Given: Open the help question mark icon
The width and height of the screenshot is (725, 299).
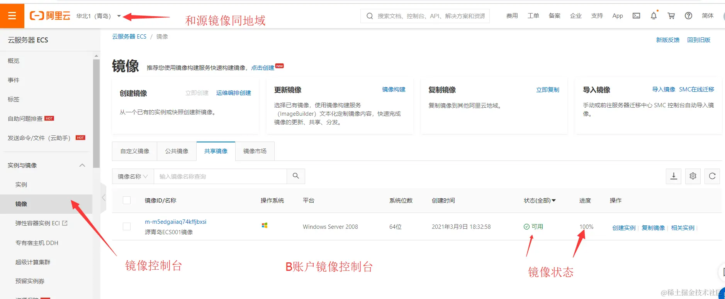Looking at the screenshot, I should pyautogui.click(x=688, y=16).
